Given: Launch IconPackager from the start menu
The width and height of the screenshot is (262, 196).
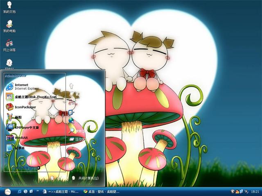Looking at the screenshot, I should [21, 107].
